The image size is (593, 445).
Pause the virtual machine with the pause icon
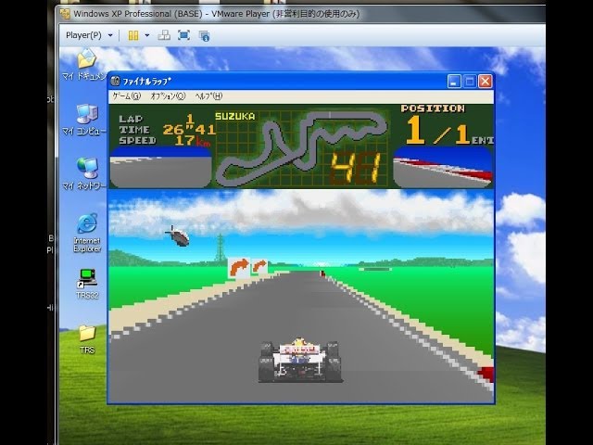[133, 35]
